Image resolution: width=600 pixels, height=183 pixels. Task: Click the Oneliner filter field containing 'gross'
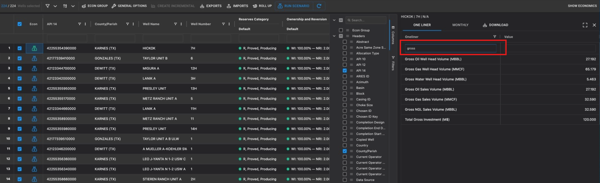(450, 48)
